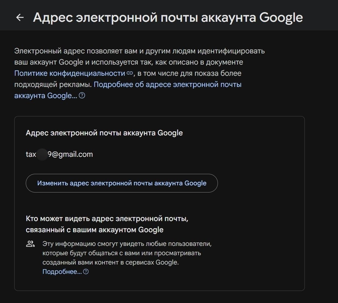Open the short "Подробнее…" link in card
This screenshot has width=338, height=303.
[x=62, y=272]
